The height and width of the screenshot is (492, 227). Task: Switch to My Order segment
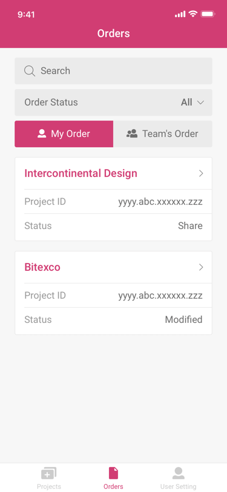pos(64,134)
